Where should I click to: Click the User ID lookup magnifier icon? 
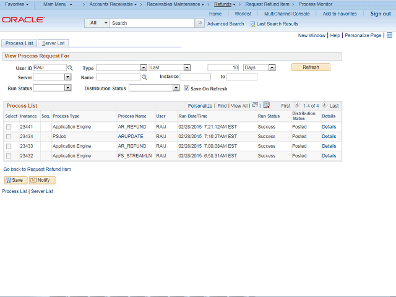click(70, 67)
